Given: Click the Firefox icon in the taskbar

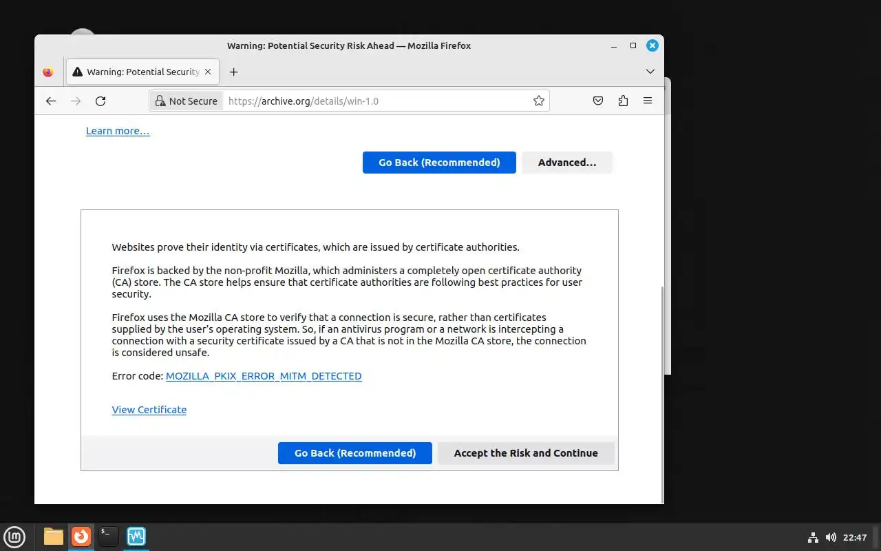Looking at the screenshot, I should coord(81,537).
